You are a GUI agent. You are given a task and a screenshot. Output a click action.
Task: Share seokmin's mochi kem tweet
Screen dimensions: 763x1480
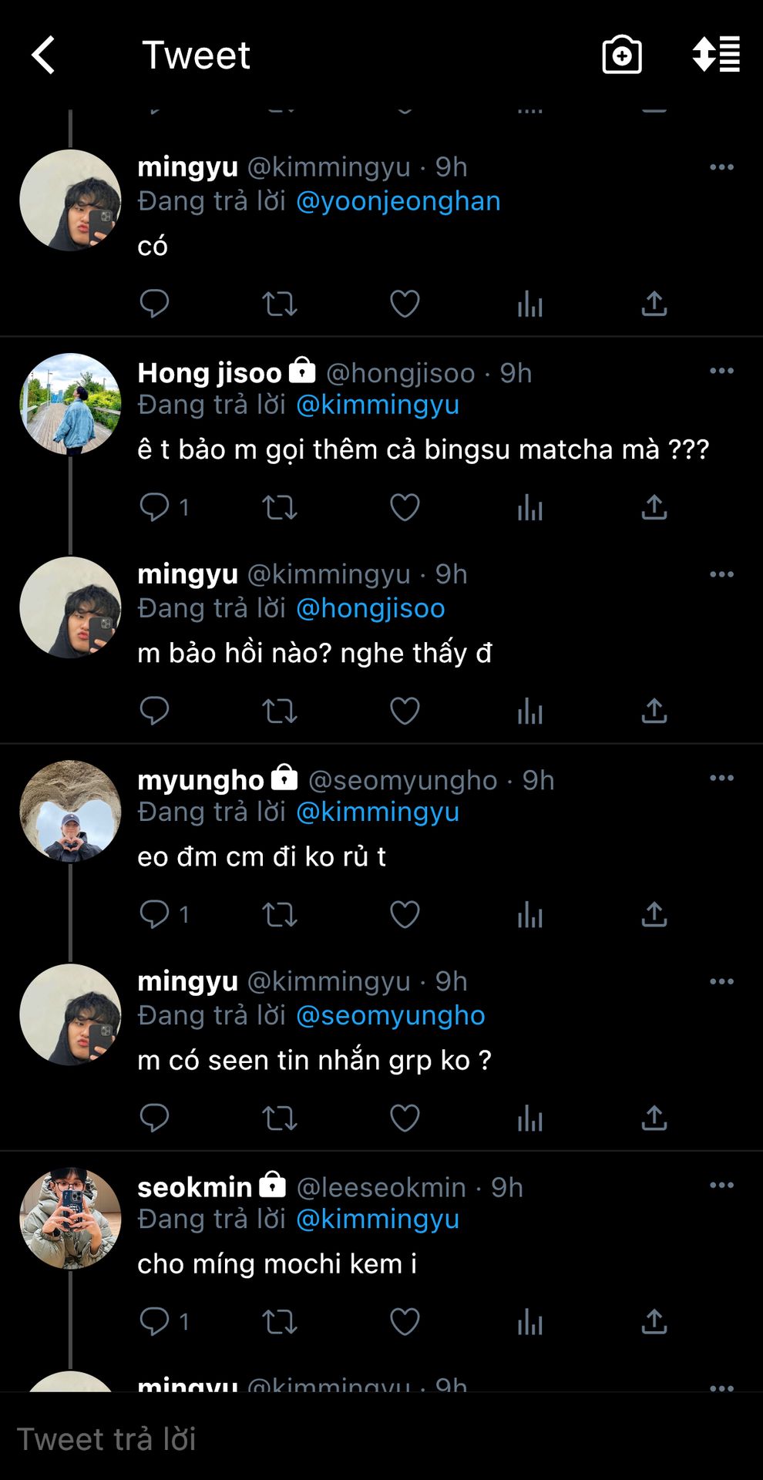[654, 1321]
